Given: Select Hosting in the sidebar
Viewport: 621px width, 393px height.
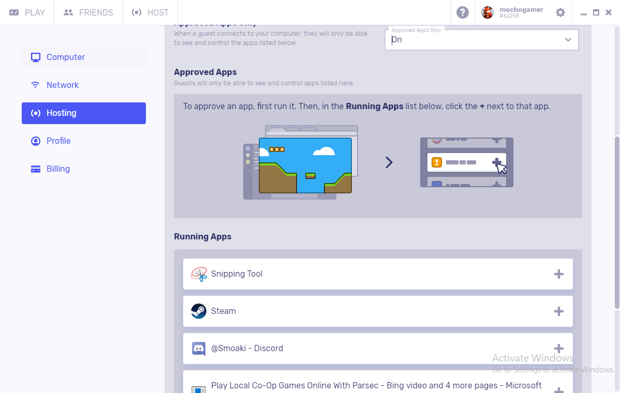Looking at the screenshot, I should [x=84, y=113].
